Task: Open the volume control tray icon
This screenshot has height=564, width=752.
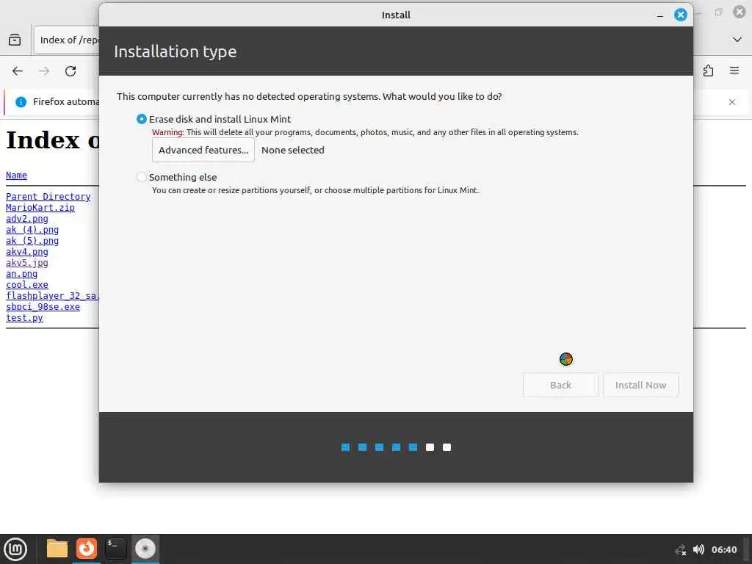Action: 699,549
